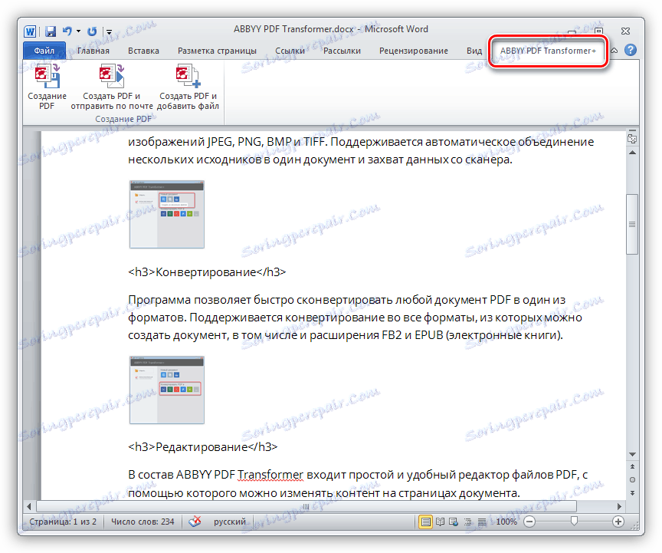
Task: Select second embedded screenshot above Редактирование heading
Action: [x=167, y=390]
